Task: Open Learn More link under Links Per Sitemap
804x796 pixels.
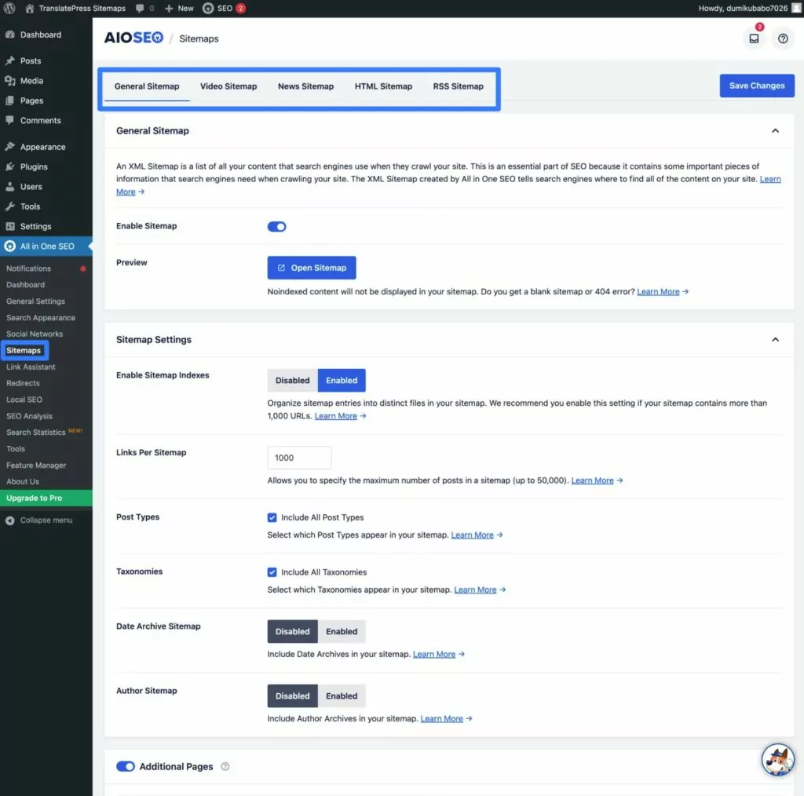Action: pos(592,480)
